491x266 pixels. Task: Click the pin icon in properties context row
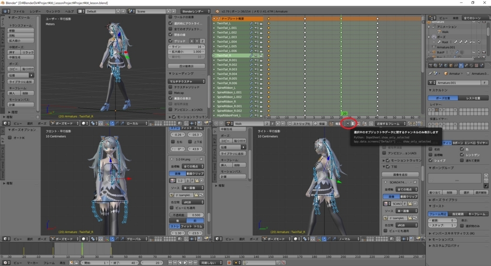430,73
